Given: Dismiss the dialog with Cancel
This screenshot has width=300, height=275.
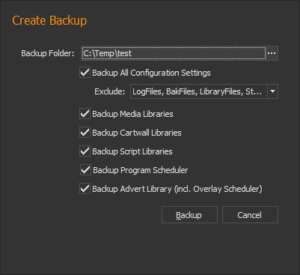Looking at the screenshot, I should click(x=250, y=215).
